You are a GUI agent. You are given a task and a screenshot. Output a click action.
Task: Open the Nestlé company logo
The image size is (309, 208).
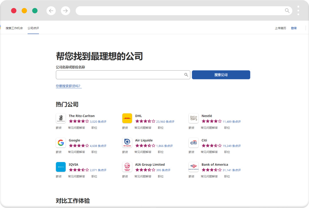point(193,118)
